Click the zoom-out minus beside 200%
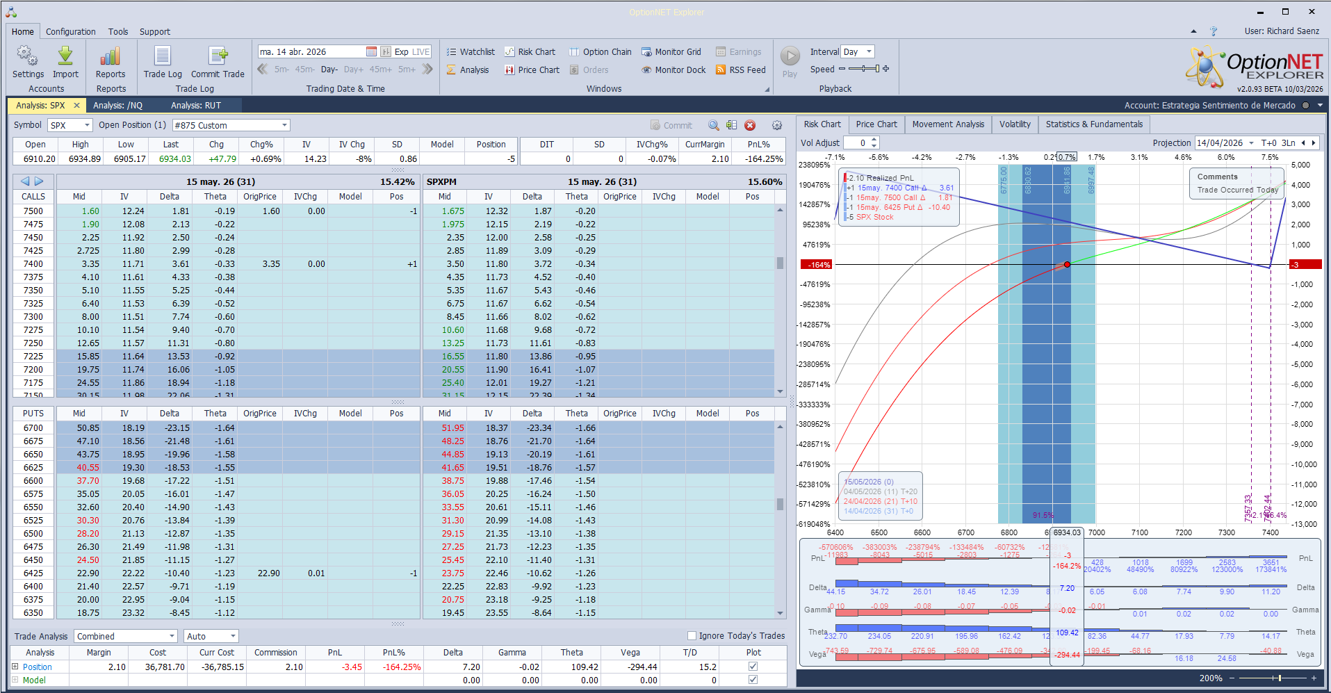1331x693 pixels. (x=1232, y=678)
